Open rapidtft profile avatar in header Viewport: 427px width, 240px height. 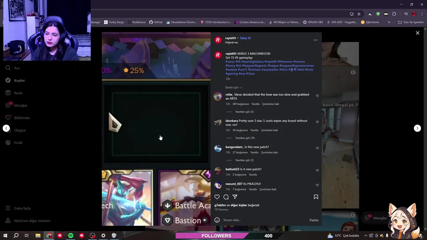pos(218,40)
